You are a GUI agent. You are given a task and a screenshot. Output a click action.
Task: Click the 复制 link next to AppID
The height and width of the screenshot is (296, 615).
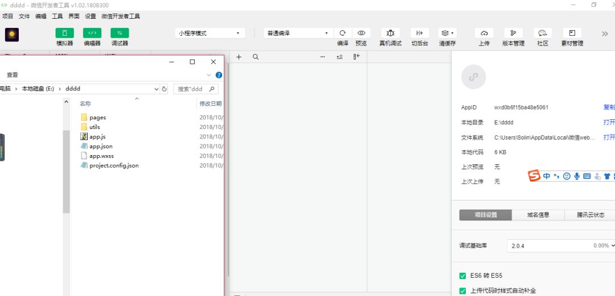point(609,107)
